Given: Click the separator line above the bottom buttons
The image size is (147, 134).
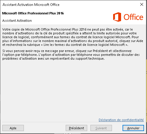Looking at the screenshot, I should [x=73, y=122].
